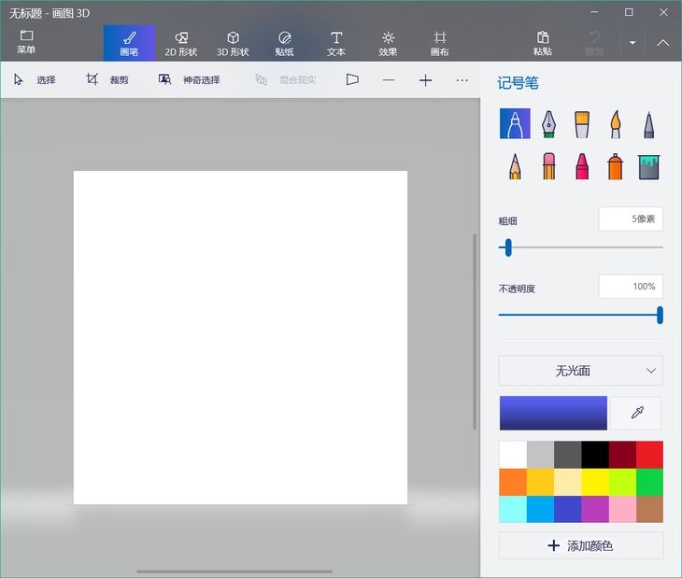This screenshot has height=578, width=682.
Task: Select the Crayon tool
Action: (582, 166)
